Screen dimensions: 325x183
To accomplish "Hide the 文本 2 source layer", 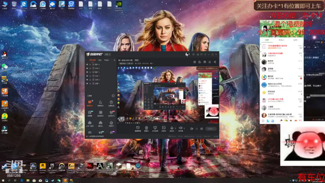I will (x=87, y=68).
